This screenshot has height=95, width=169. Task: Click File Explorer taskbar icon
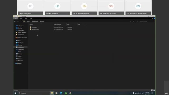[x=52, y=93]
